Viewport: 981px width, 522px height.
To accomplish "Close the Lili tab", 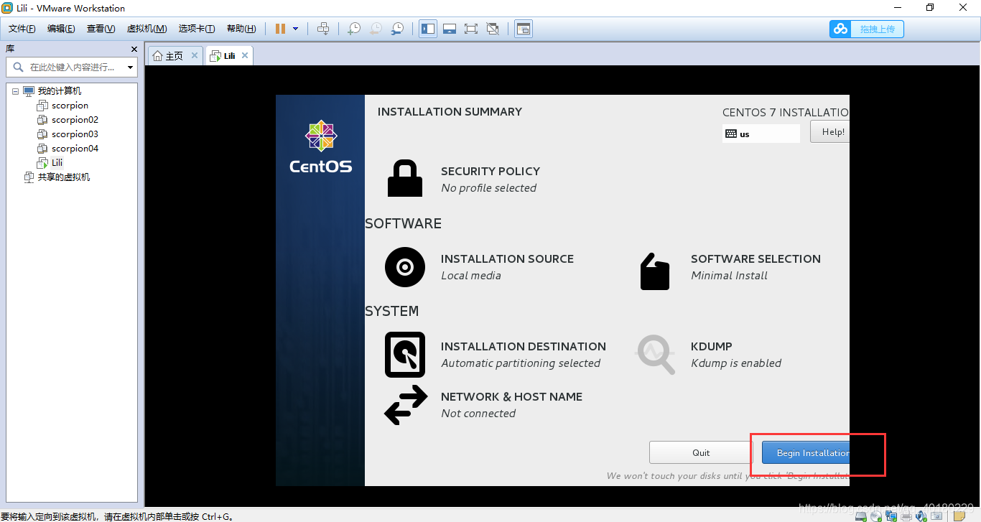I will tap(245, 55).
